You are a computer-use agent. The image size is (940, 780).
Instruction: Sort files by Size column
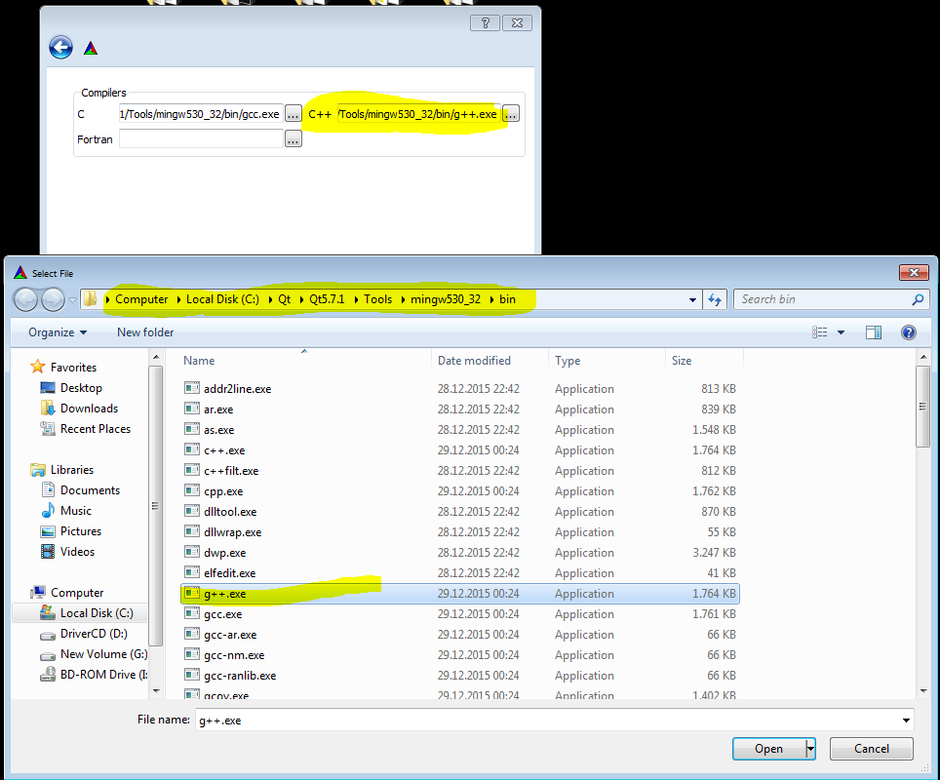tap(682, 361)
